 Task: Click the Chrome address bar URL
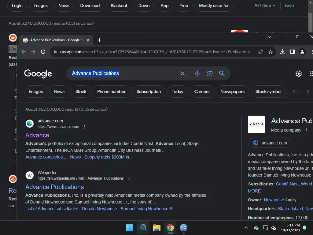coord(157,52)
